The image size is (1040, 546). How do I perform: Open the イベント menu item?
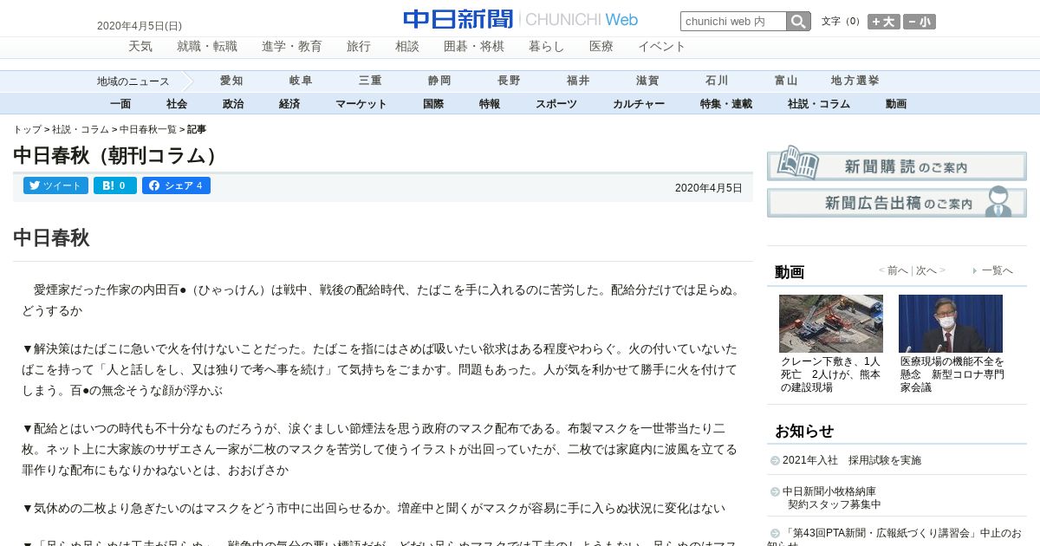point(662,47)
